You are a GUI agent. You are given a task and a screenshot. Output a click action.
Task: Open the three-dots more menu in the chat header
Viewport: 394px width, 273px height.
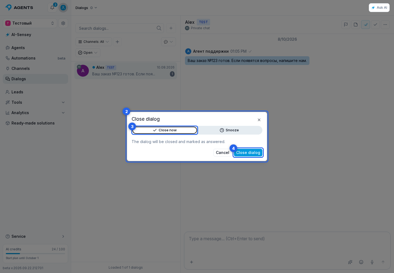385,25
